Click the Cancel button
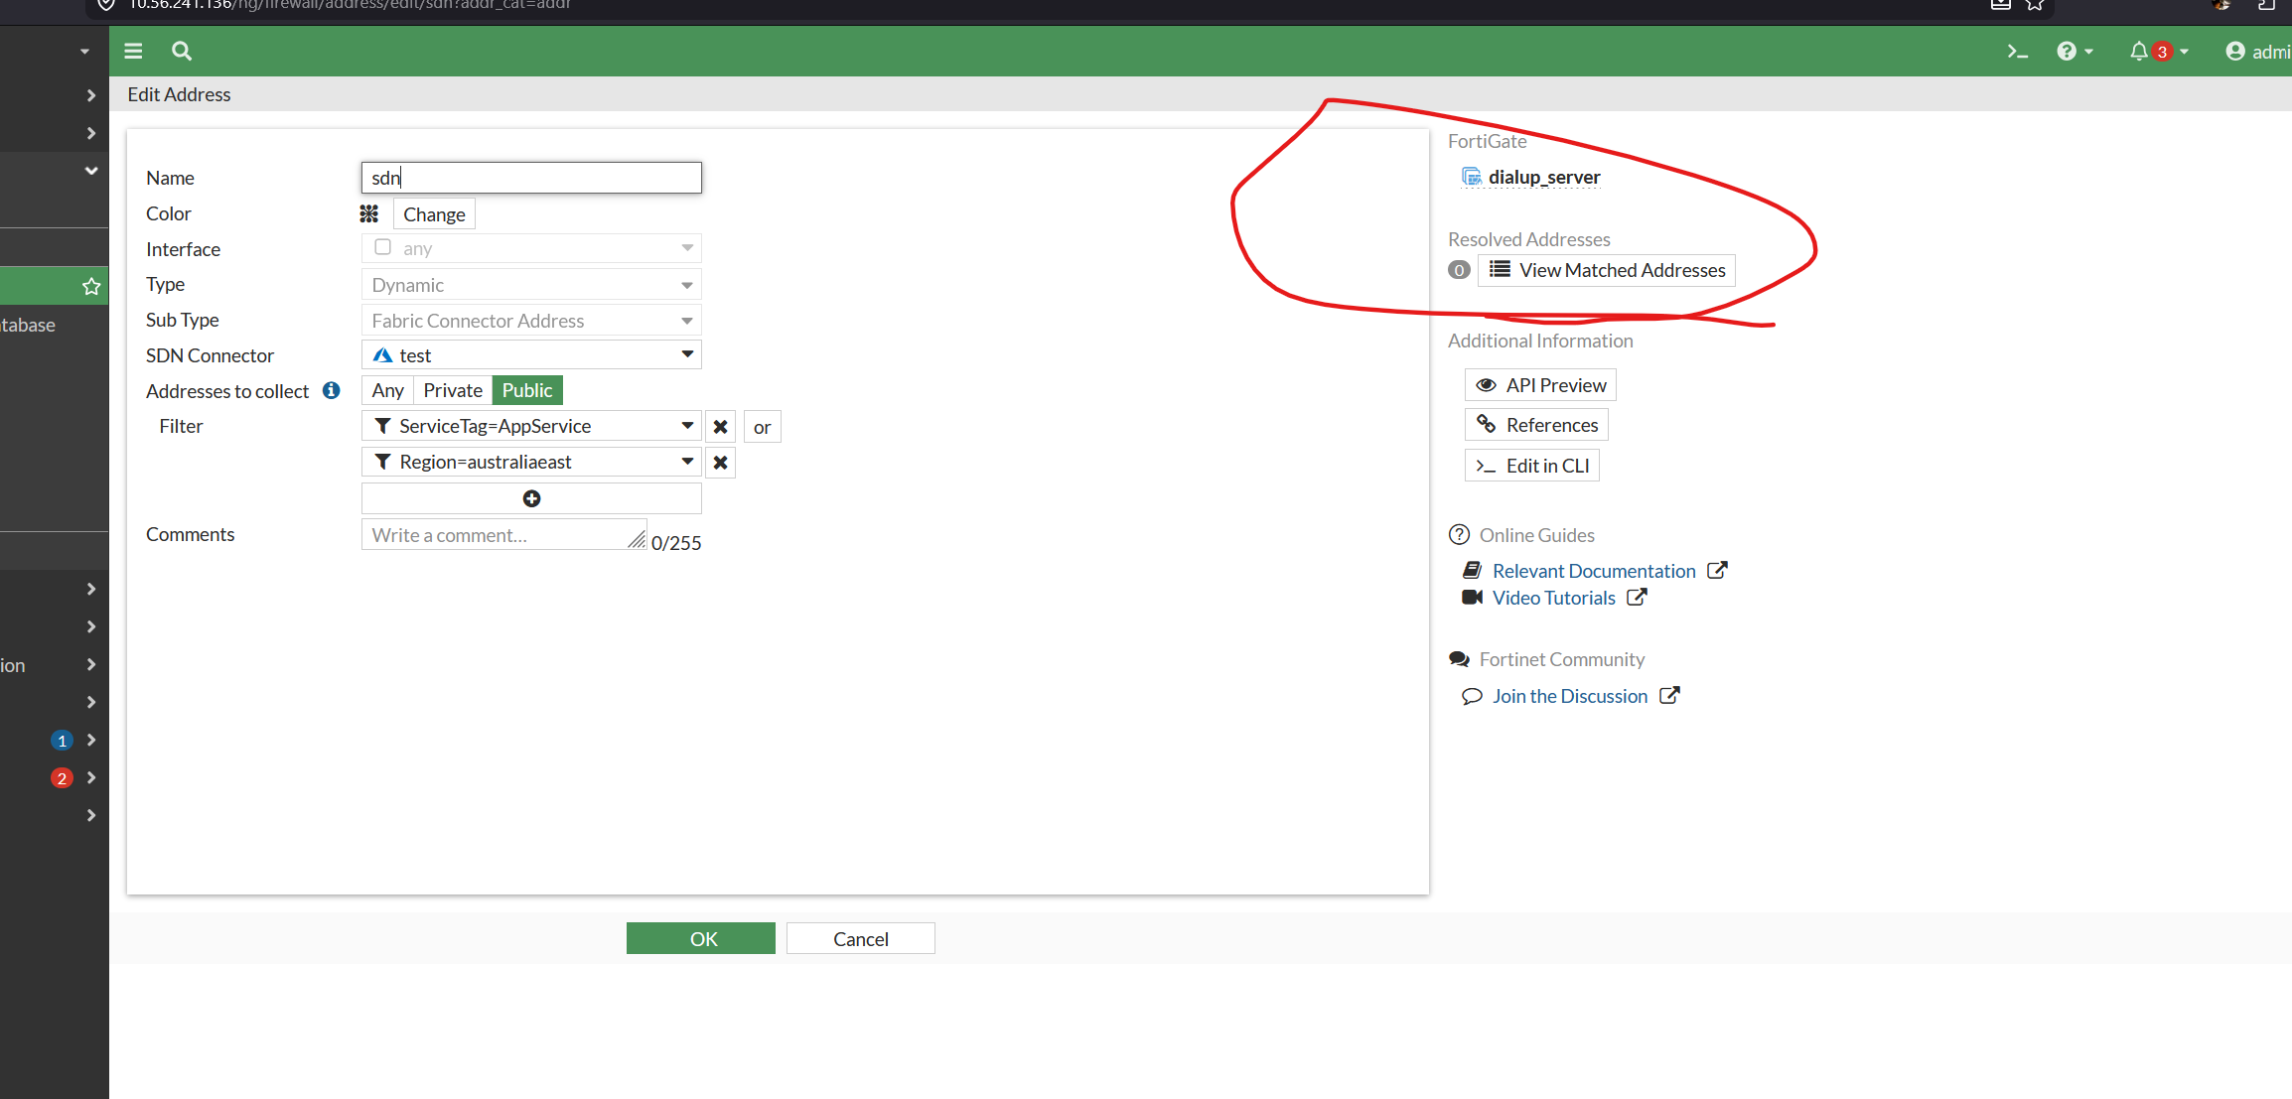Image resolution: width=2292 pixels, height=1099 pixels. [x=861, y=938]
